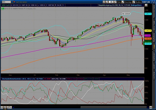Click the S&P 500 INDEX title text
The width and height of the screenshot is (156, 110).
(21, 2)
